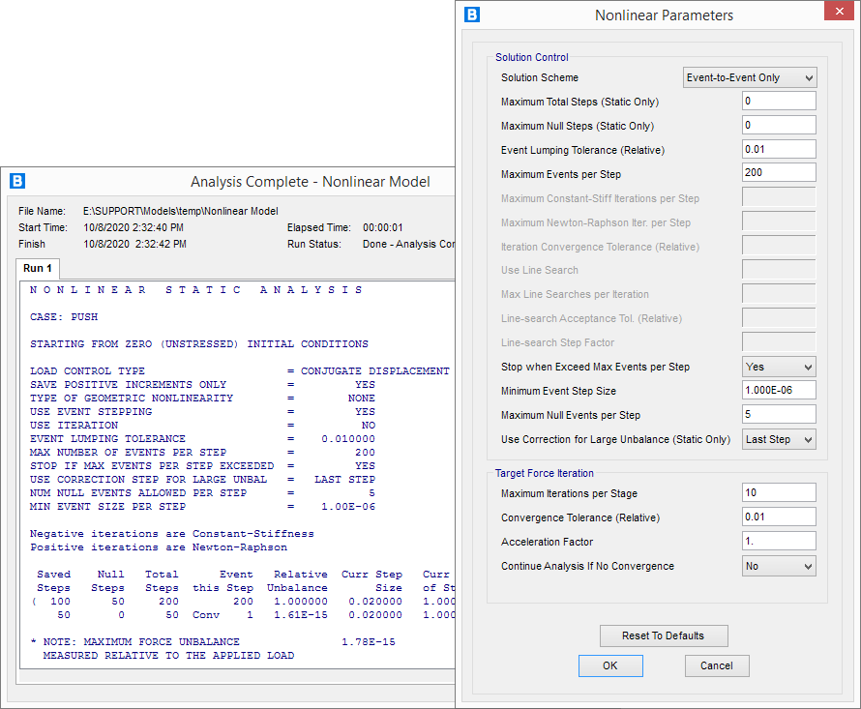This screenshot has height=709, width=861.
Task: Click Target Force Convergence Tolerance field
Action: point(779,517)
